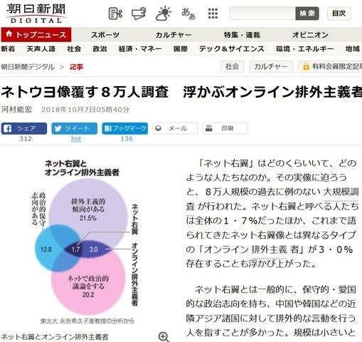Open the weather sun-and-cloud icon
362x342 pixels.
[164, 14]
